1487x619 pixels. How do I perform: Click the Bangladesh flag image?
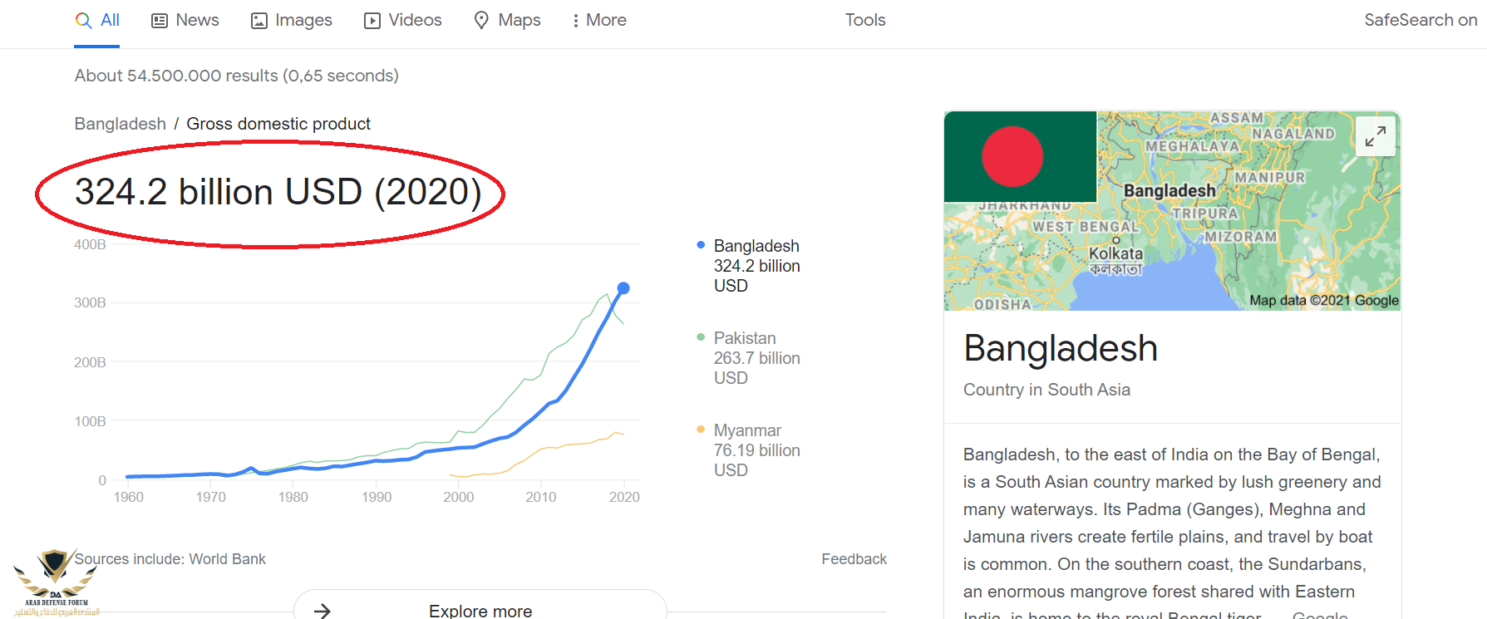[x=1020, y=157]
